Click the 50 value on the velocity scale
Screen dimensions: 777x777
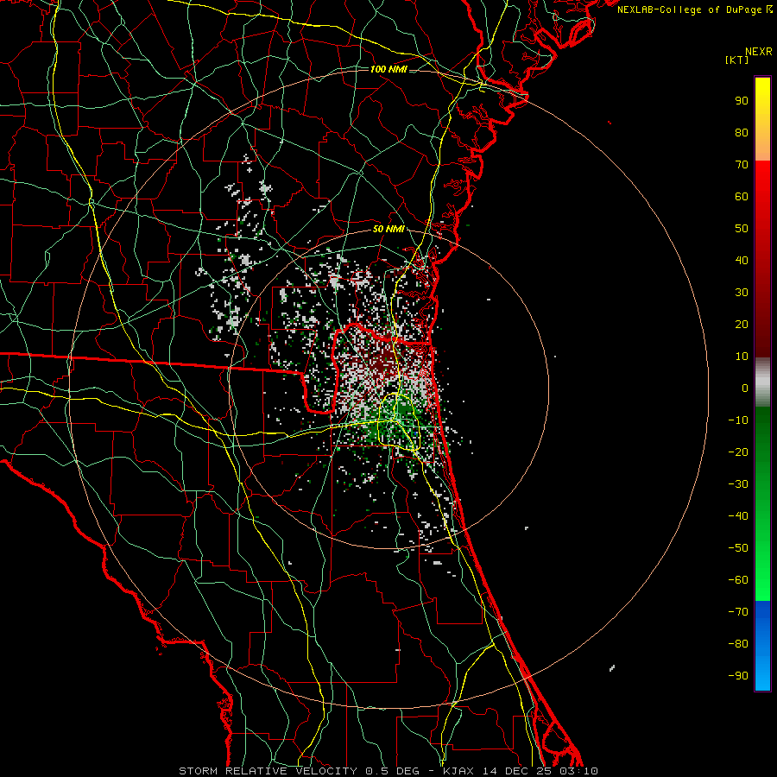coord(742,229)
